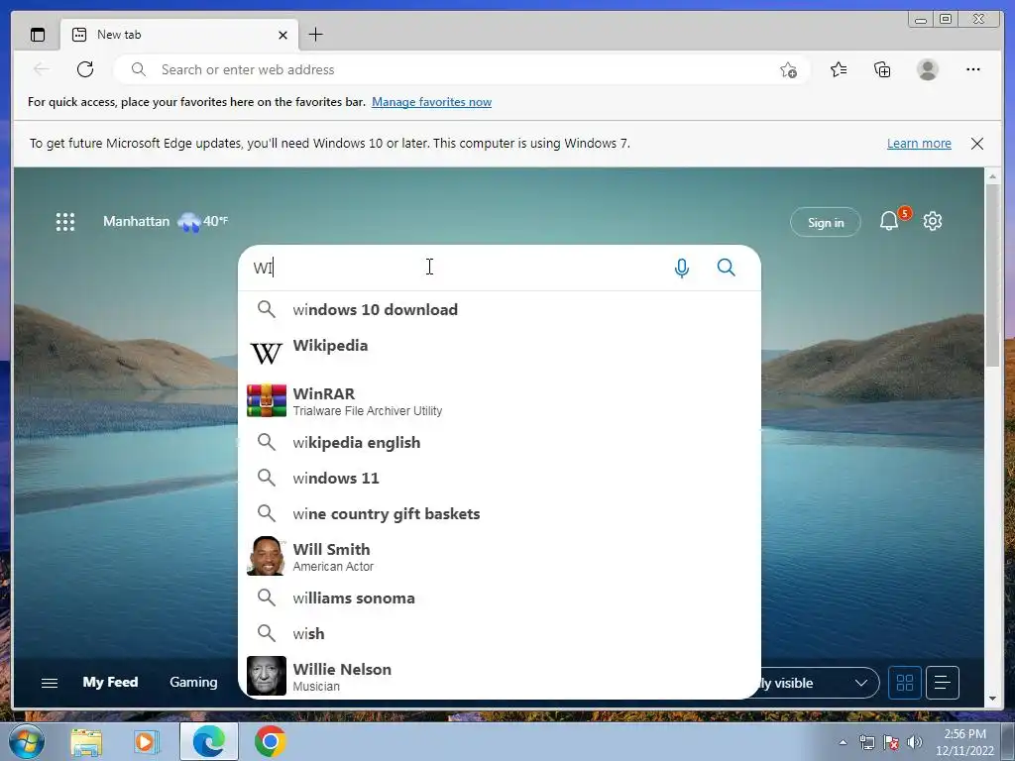Switch to list view layout
This screenshot has height=761, width=1015.
(x=943, y=683)
